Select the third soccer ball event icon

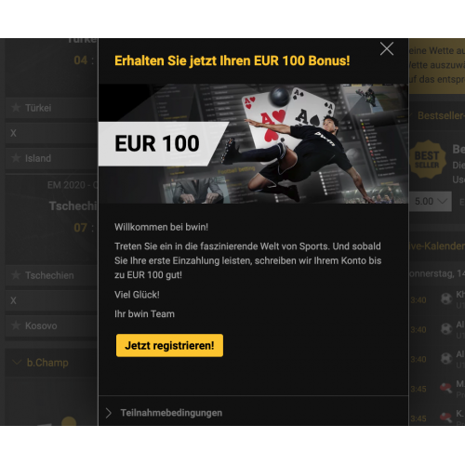446,358
